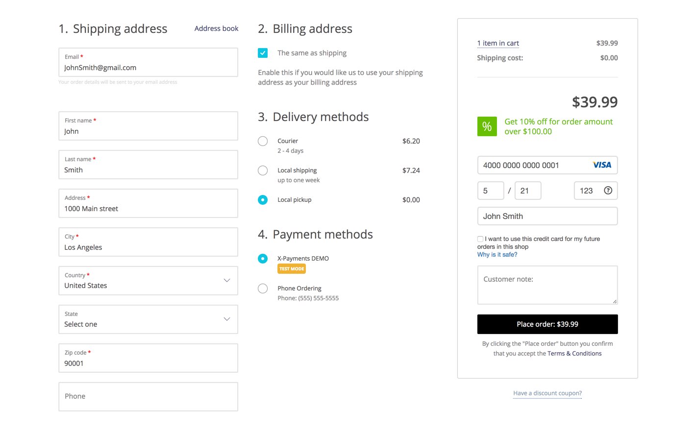This screenshot has height=435, width=696.
Task: Select the Courier delivery method
Action: (x=263, y=141)
